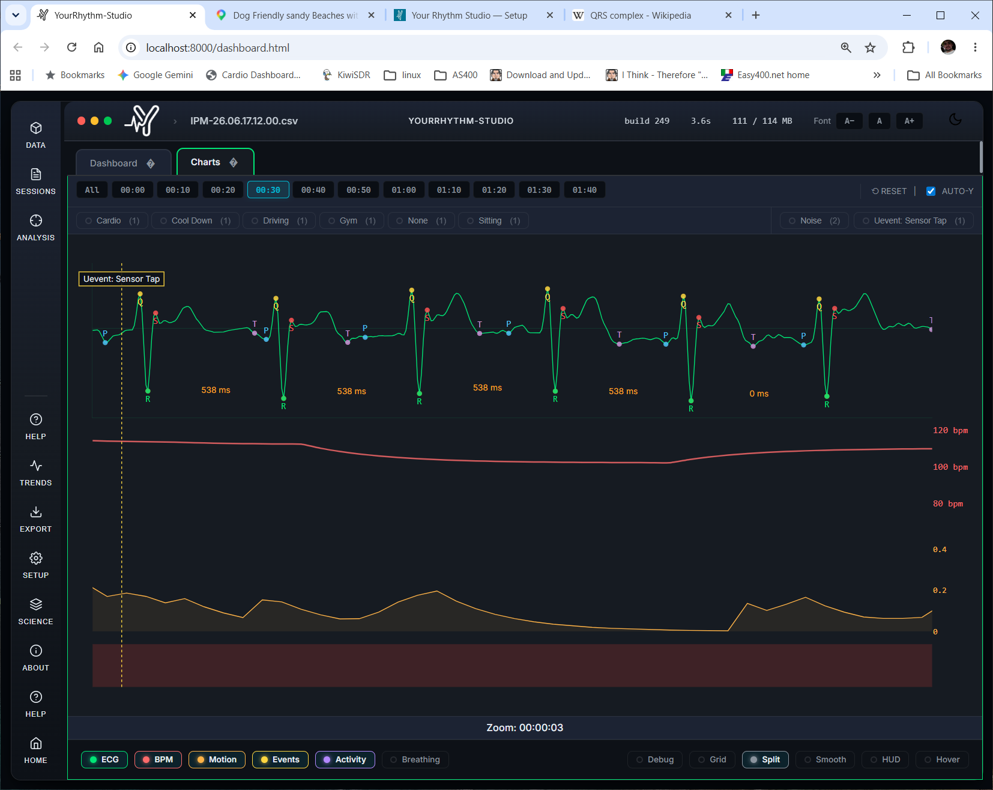The image size is (993, 790).
Task: Open ABOUT info in the sidebar
Action: coord(35,658)
